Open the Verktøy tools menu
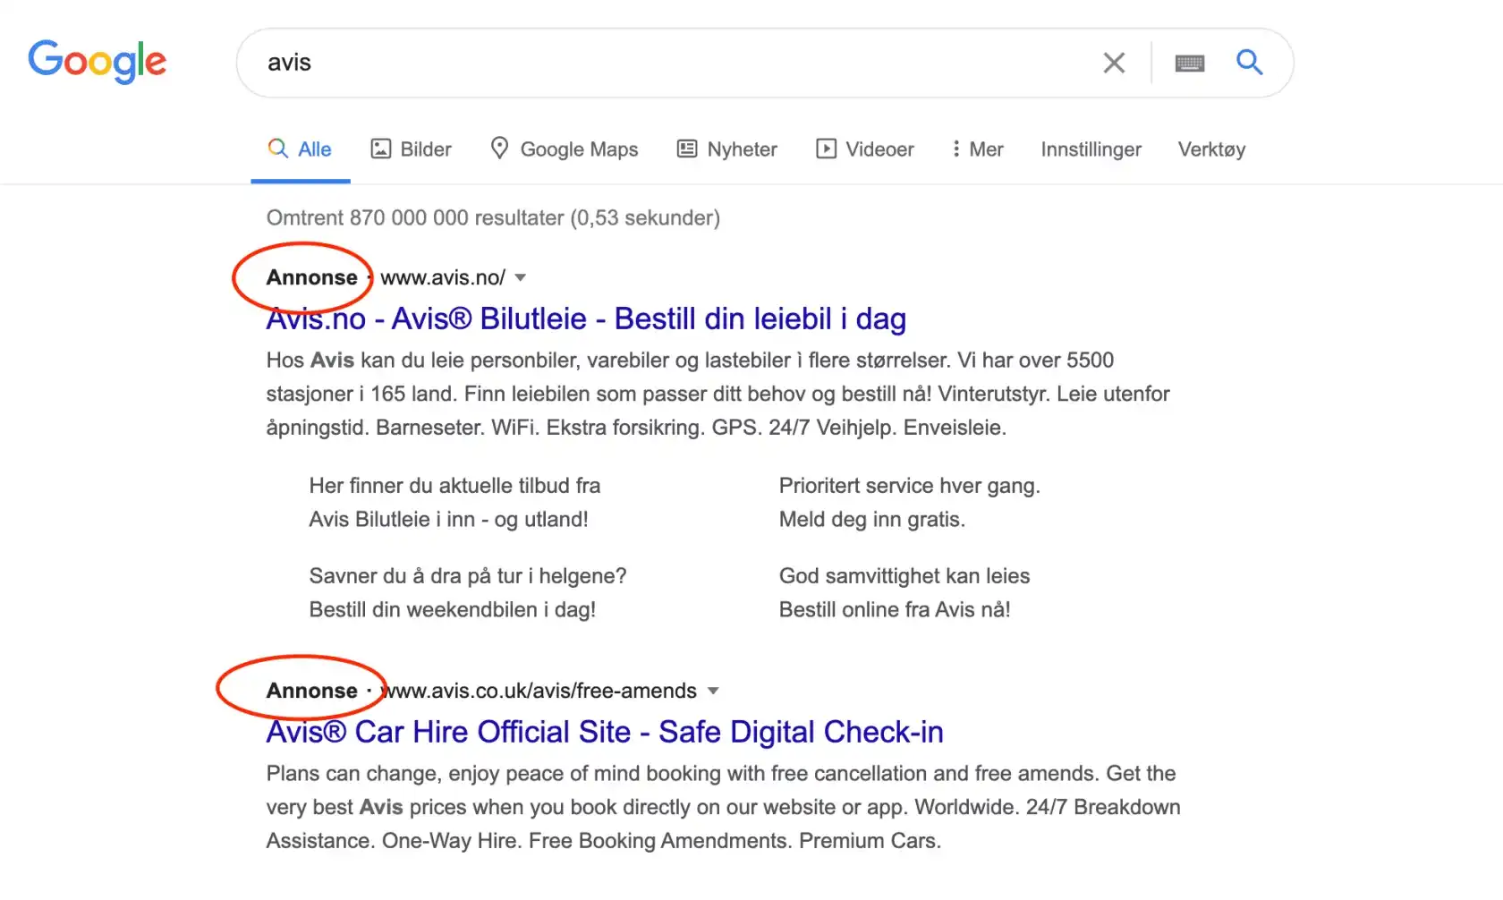 [1211, 149]
